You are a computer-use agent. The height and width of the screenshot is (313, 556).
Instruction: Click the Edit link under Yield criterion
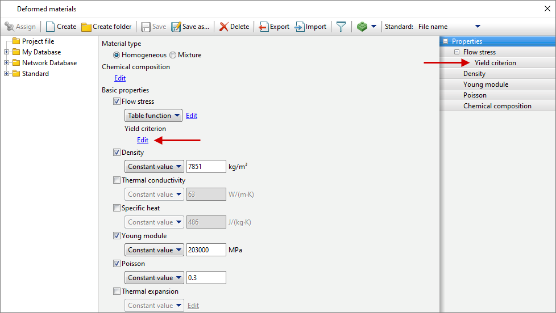[x=143, y=140]
